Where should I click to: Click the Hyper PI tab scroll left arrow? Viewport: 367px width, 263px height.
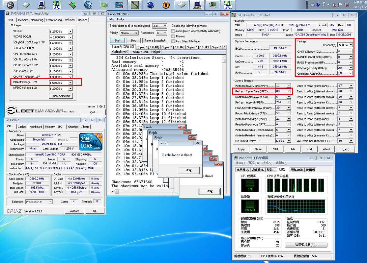coord(221,47)
